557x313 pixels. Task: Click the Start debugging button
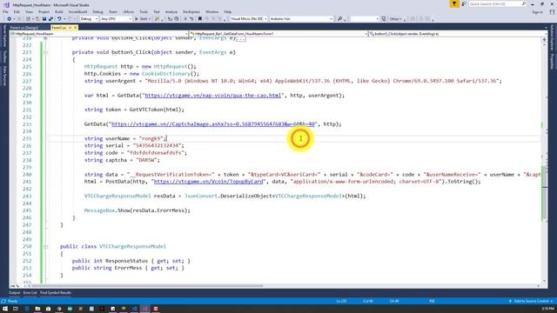point(143,19)
